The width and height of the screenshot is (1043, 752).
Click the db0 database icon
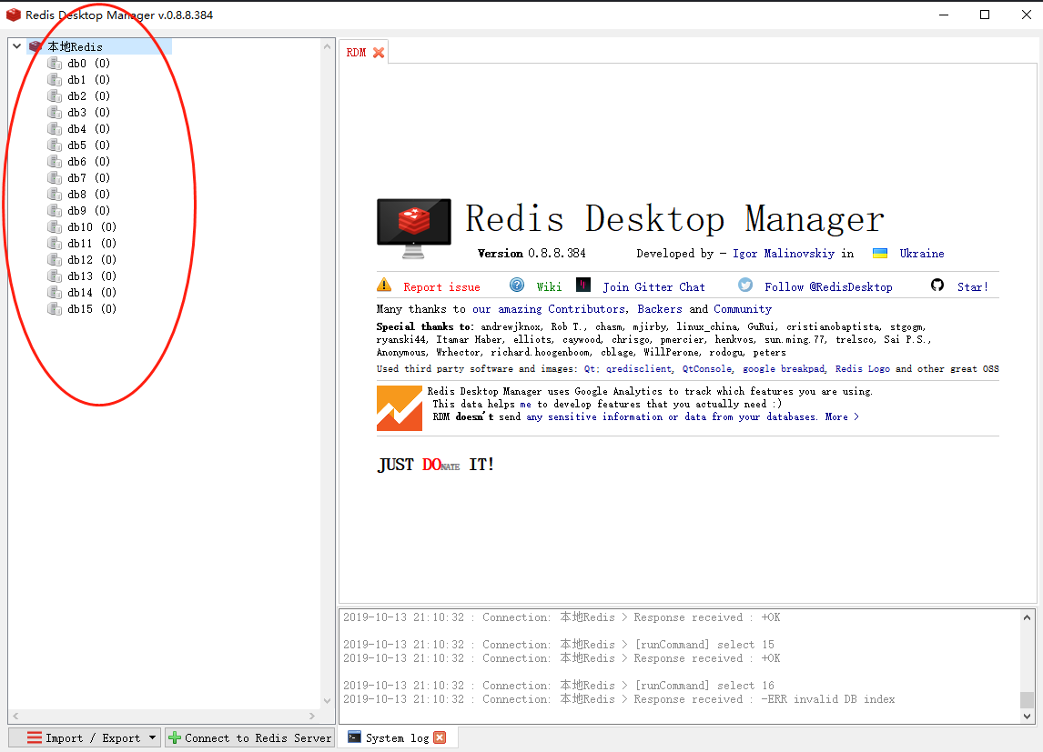pos(55,63)
